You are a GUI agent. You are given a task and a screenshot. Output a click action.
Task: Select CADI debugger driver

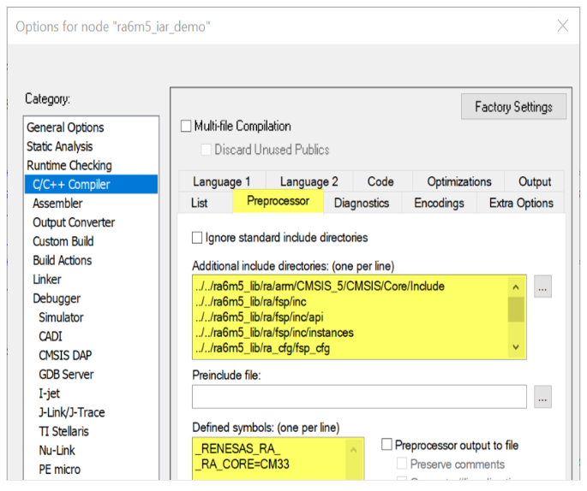pyautogui.click(x=51, y=337)
